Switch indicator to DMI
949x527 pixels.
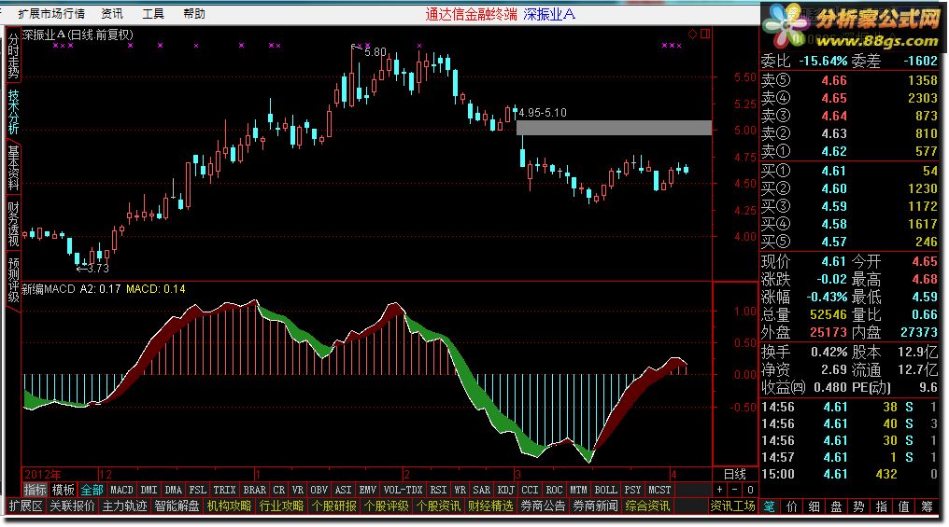[149, 490]
